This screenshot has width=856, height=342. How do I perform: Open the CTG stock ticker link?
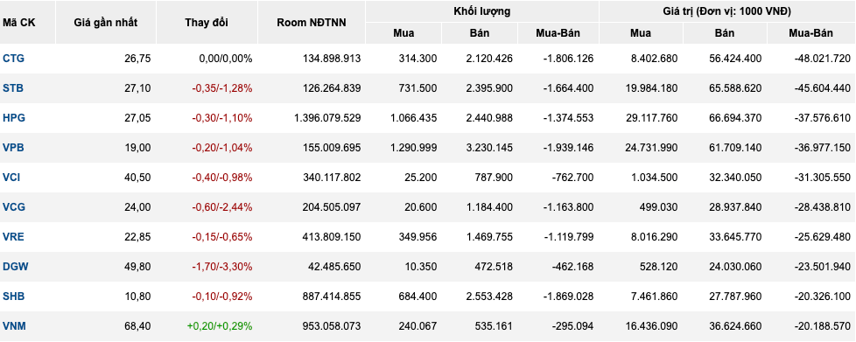[14, 59]
